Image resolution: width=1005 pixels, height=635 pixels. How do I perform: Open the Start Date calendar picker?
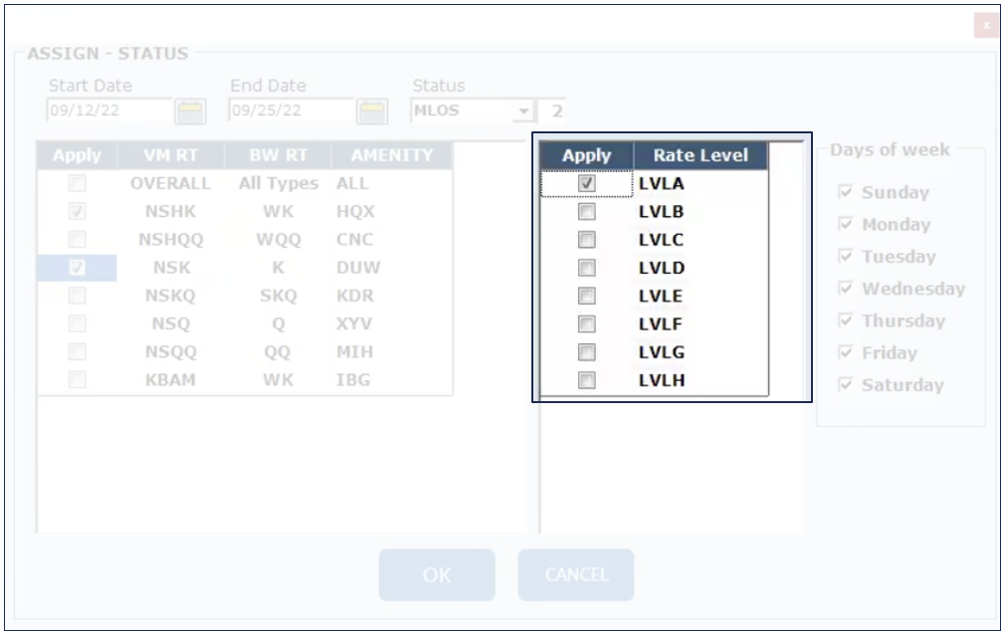click(189, 110)
